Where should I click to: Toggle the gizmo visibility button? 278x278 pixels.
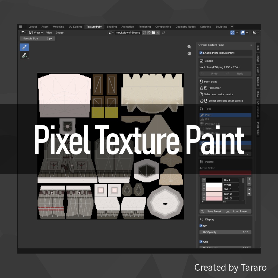point(232,33)
